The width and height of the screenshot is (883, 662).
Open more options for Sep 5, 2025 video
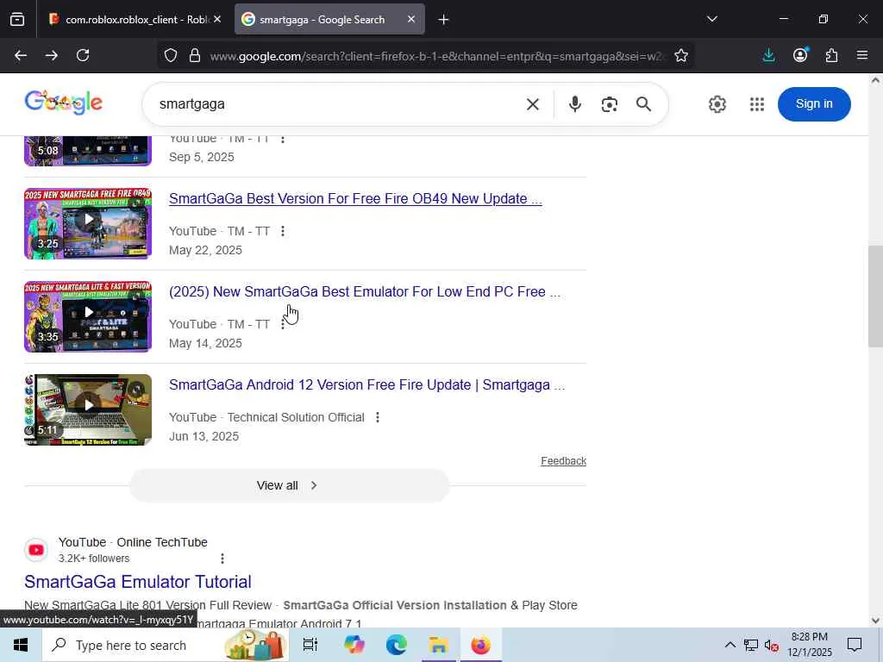point(283,139)
